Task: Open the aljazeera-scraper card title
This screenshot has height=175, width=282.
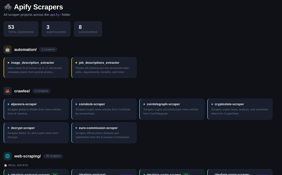Action: click(24, 104)
